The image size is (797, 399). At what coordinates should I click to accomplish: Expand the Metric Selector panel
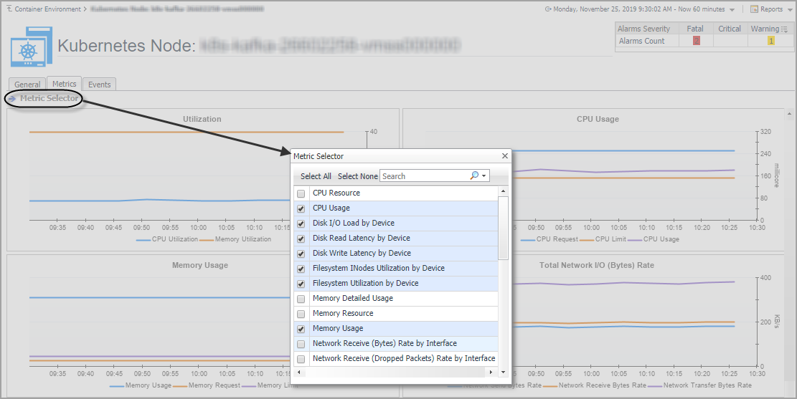click(49, 98)
